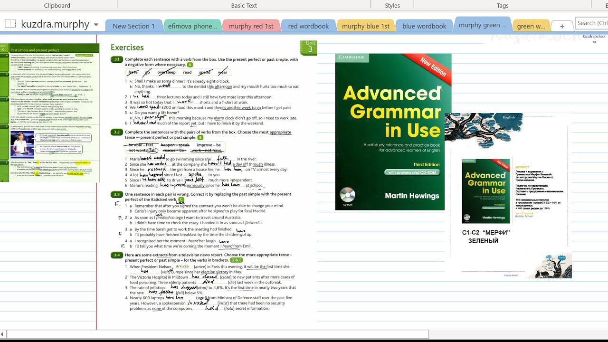Click the 3.1 exercise number badge

[116, 59]
